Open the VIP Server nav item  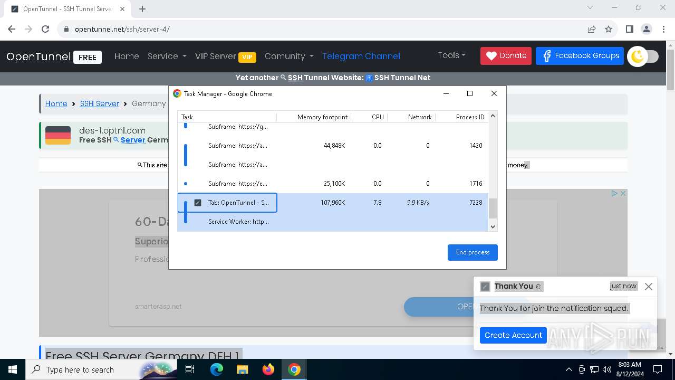(225, 56)
